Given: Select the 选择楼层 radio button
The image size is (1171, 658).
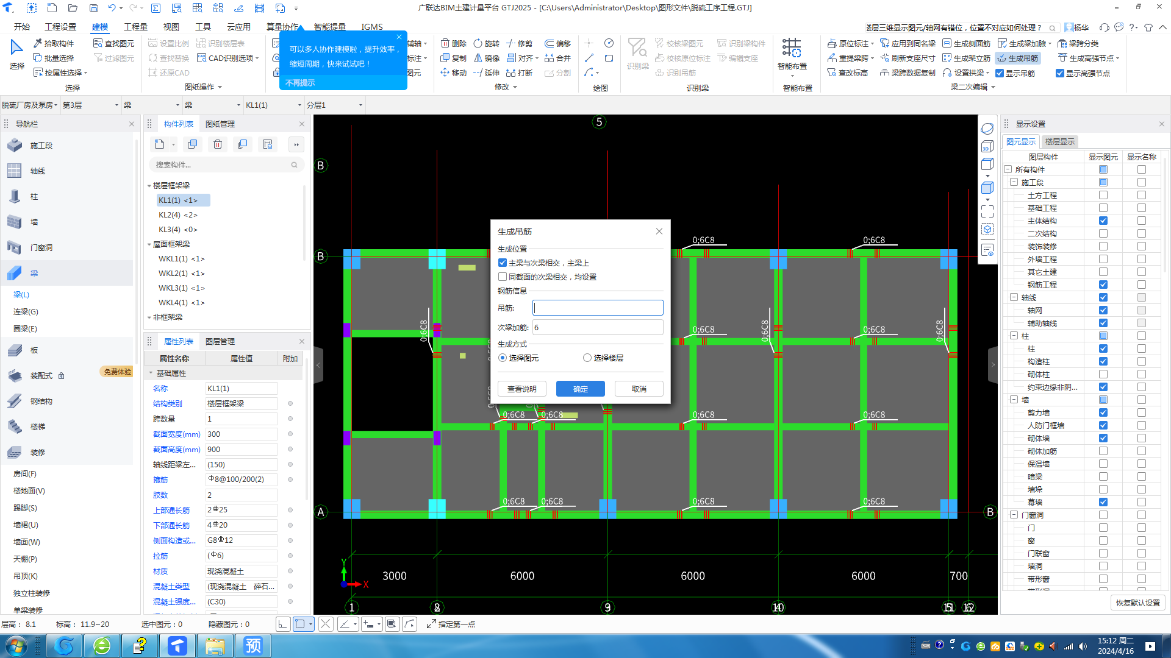Looking at the screenshot, I should tap(587, 358).
